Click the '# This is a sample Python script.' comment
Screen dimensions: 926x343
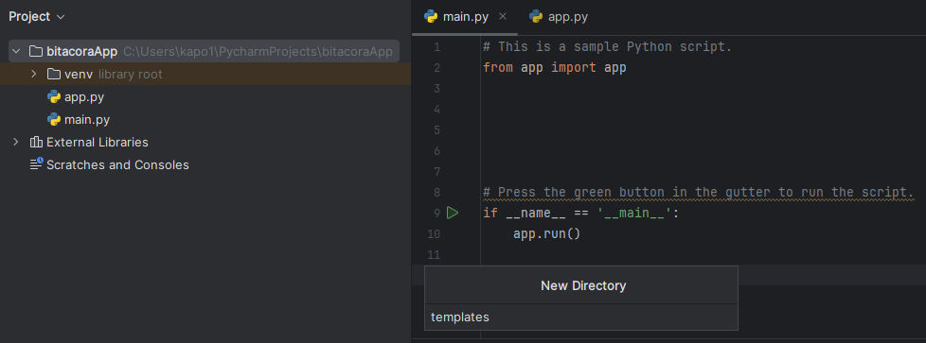pyautogui.click(x=608, y=46)
